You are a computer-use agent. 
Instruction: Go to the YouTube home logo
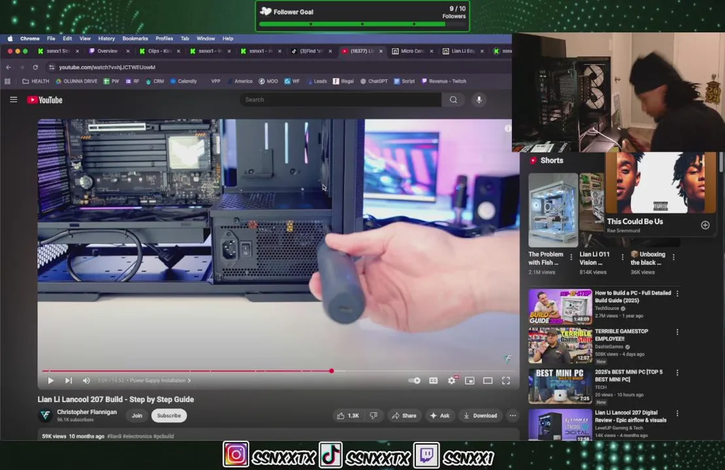pyautogui.click(x=44, y=100)
